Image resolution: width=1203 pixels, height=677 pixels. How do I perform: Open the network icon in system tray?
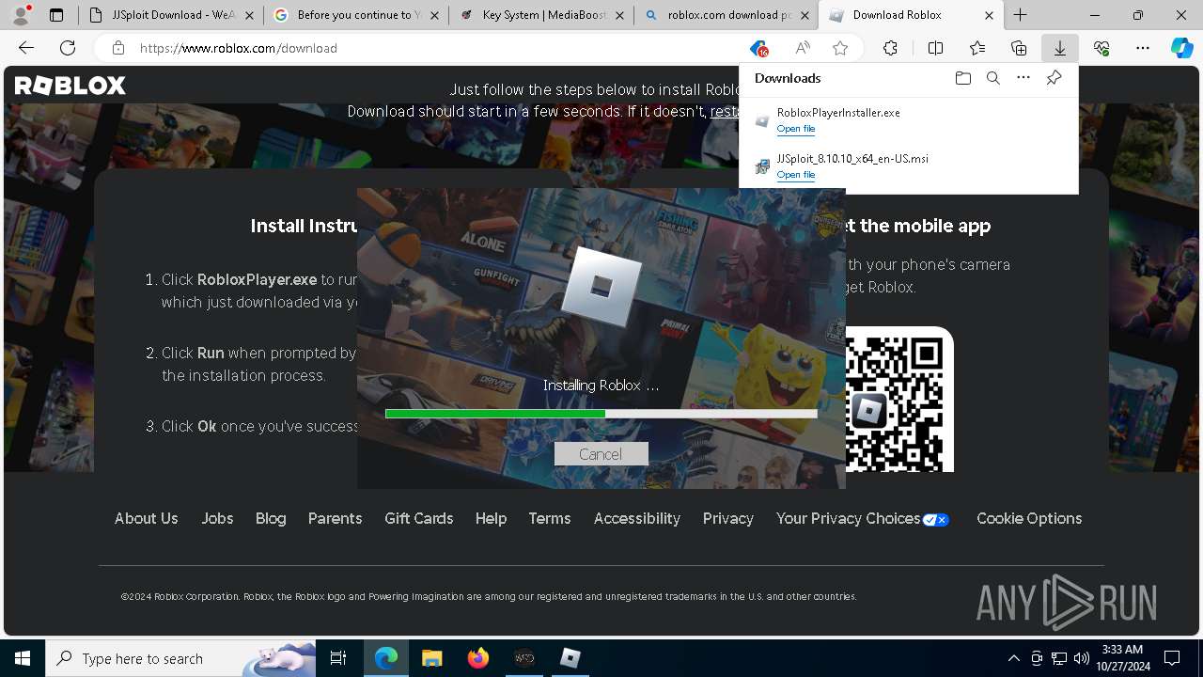1059,658
